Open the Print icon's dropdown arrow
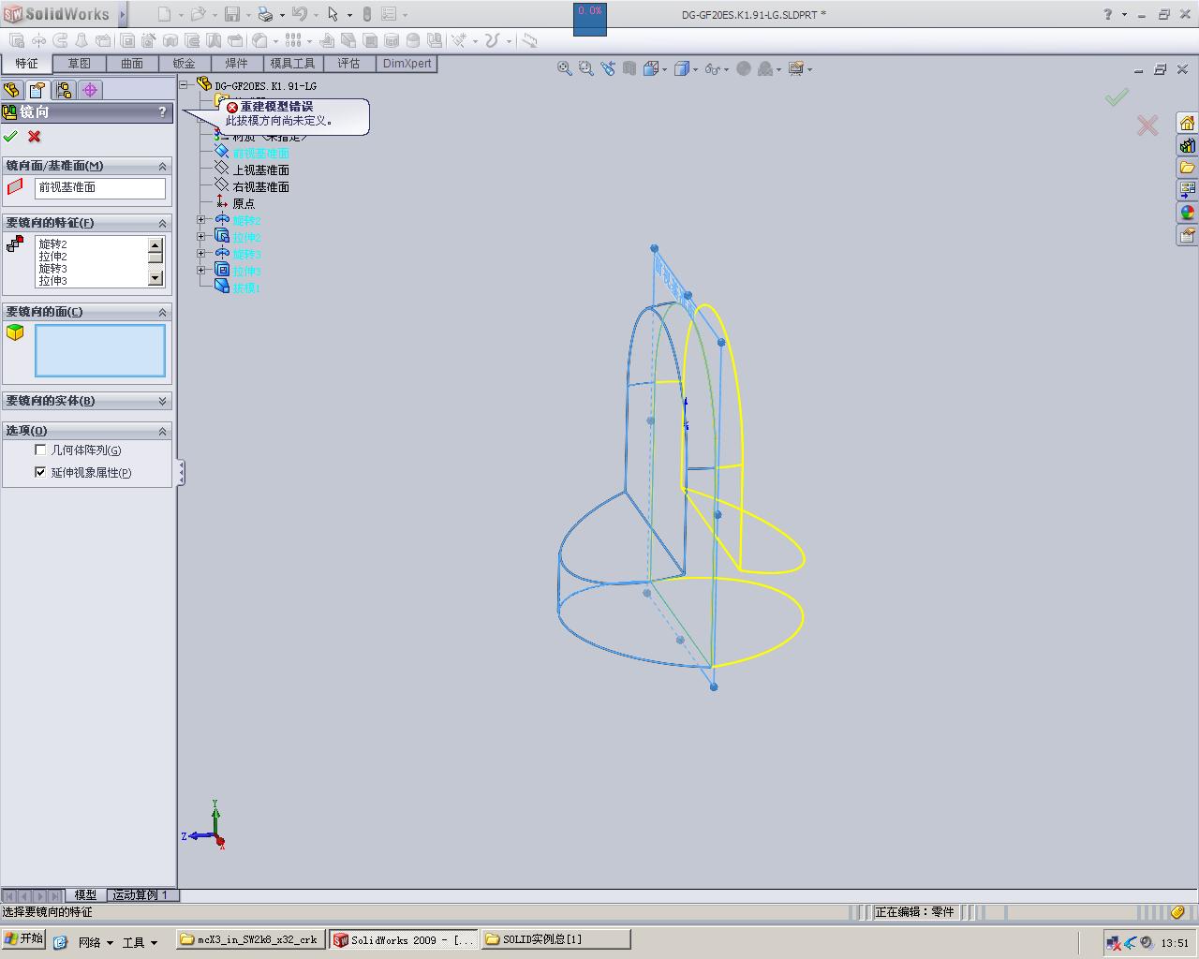Image resolution: width=1199 pixels, height=959 pixels. coord(281,15)
